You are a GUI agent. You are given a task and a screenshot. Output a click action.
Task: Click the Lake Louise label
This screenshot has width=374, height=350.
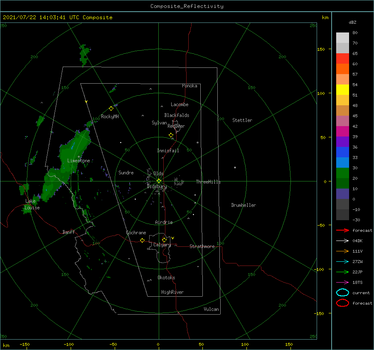click(x=32, y=204)
